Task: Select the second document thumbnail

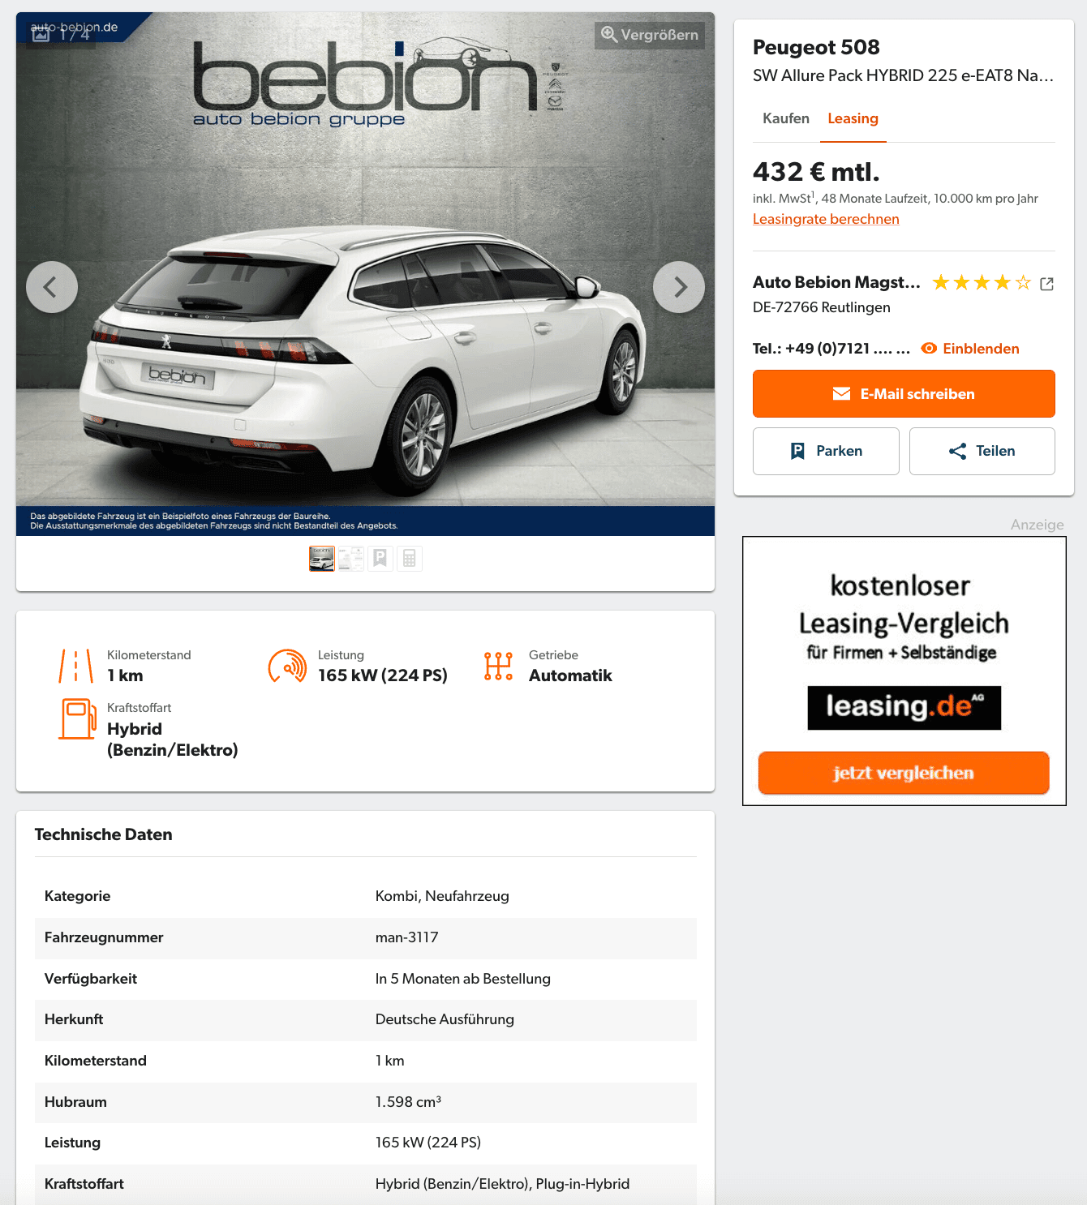Action: point(351,559)
